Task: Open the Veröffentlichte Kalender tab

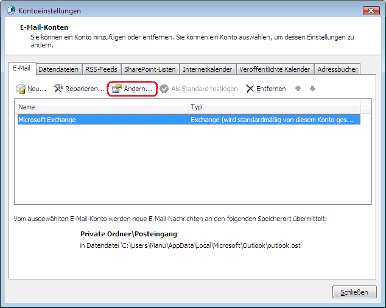Action: pos(275,69)
